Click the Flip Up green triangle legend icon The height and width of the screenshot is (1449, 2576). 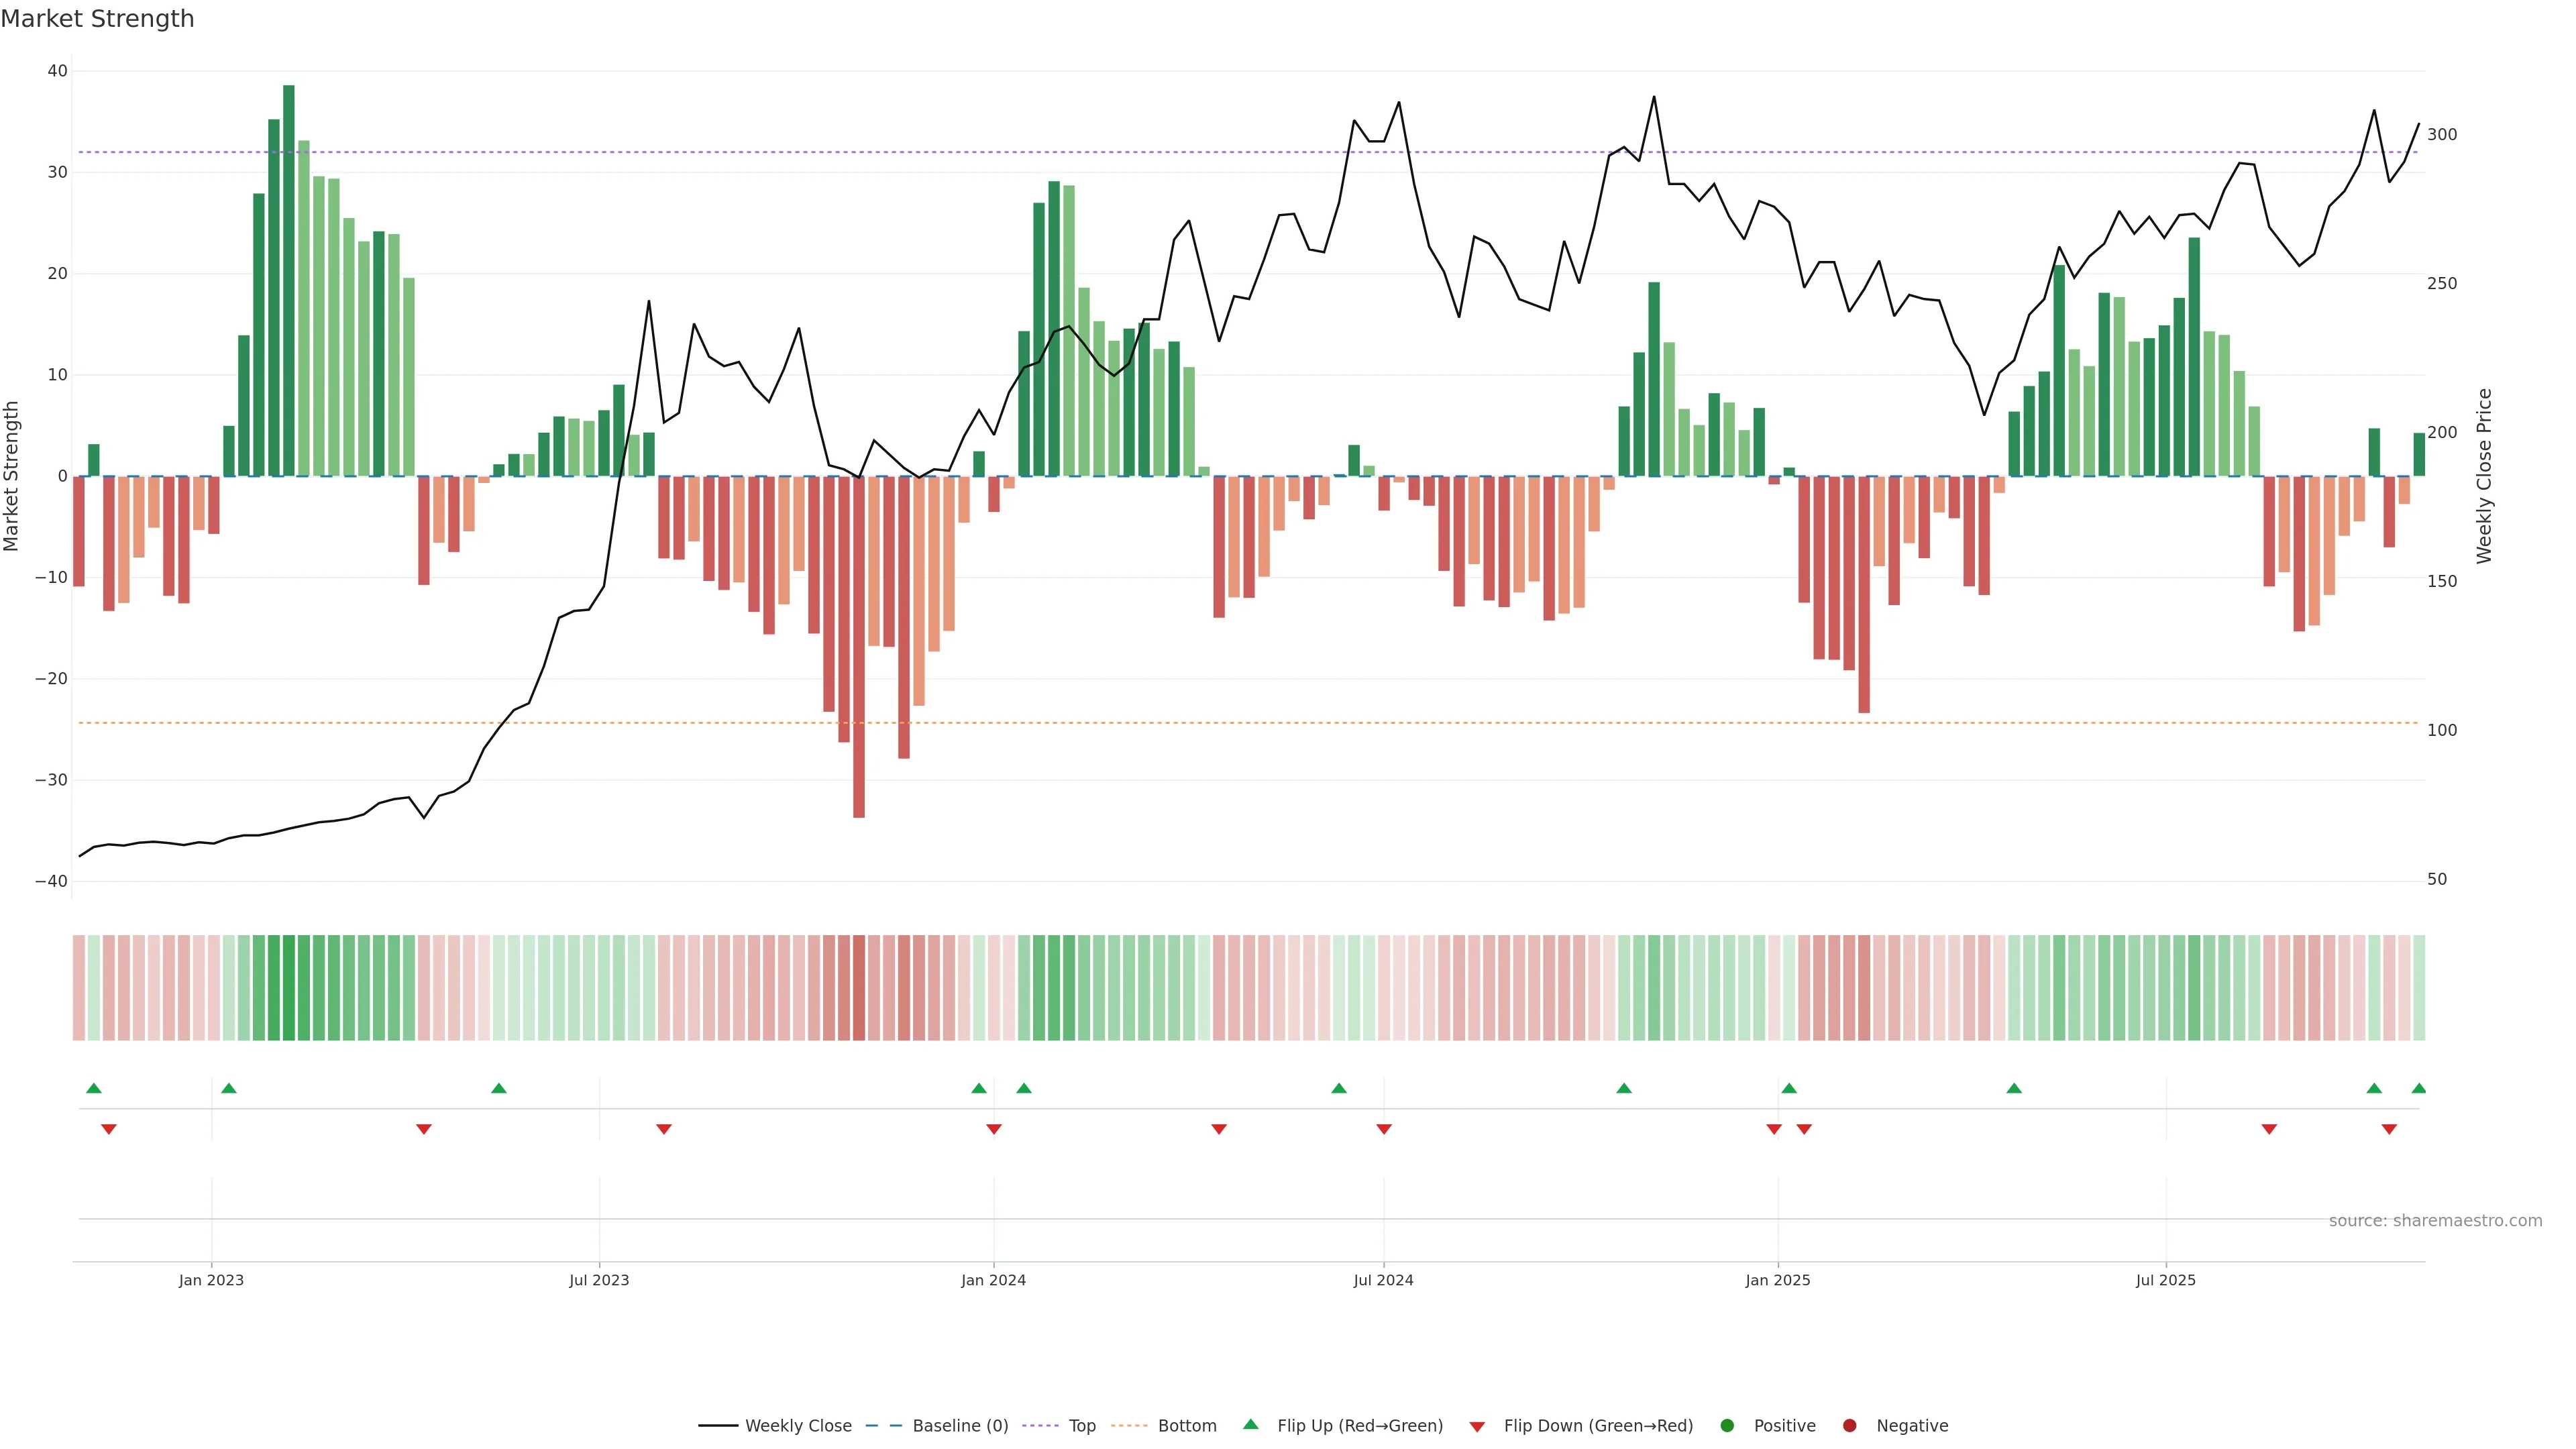point(1250,1425)
